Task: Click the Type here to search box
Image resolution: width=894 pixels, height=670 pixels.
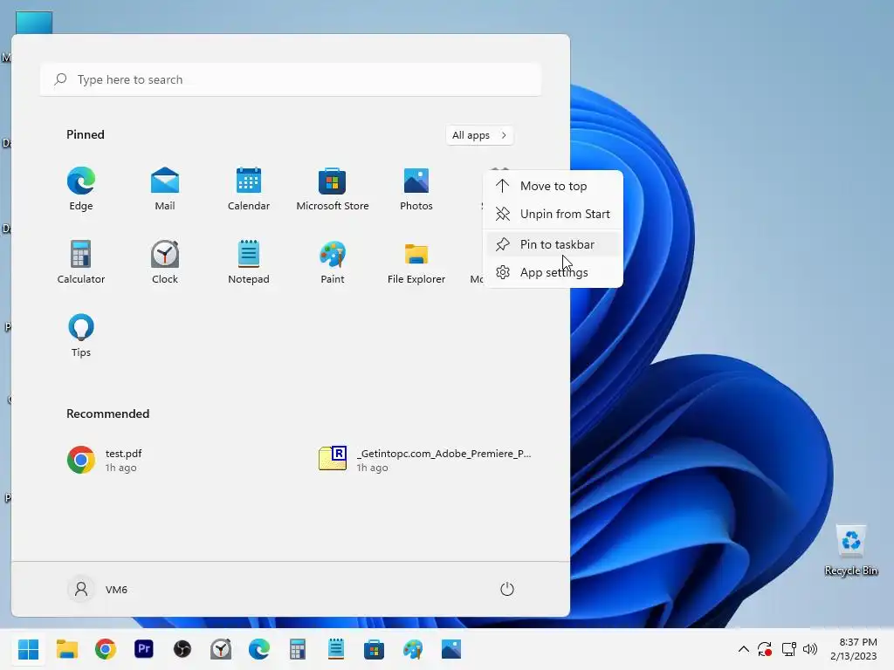Action: tap(291, 79)
